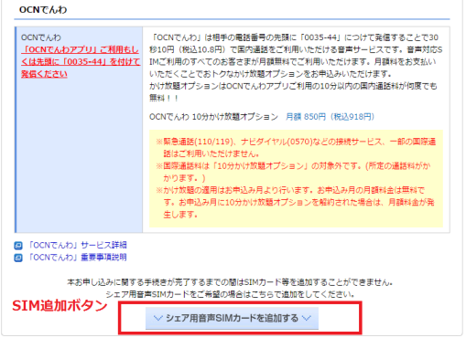Click the 国際通話料は「10分かけ放題オプション」 note
The width and height of the screenshot is (466, 338).
(294, 172)
